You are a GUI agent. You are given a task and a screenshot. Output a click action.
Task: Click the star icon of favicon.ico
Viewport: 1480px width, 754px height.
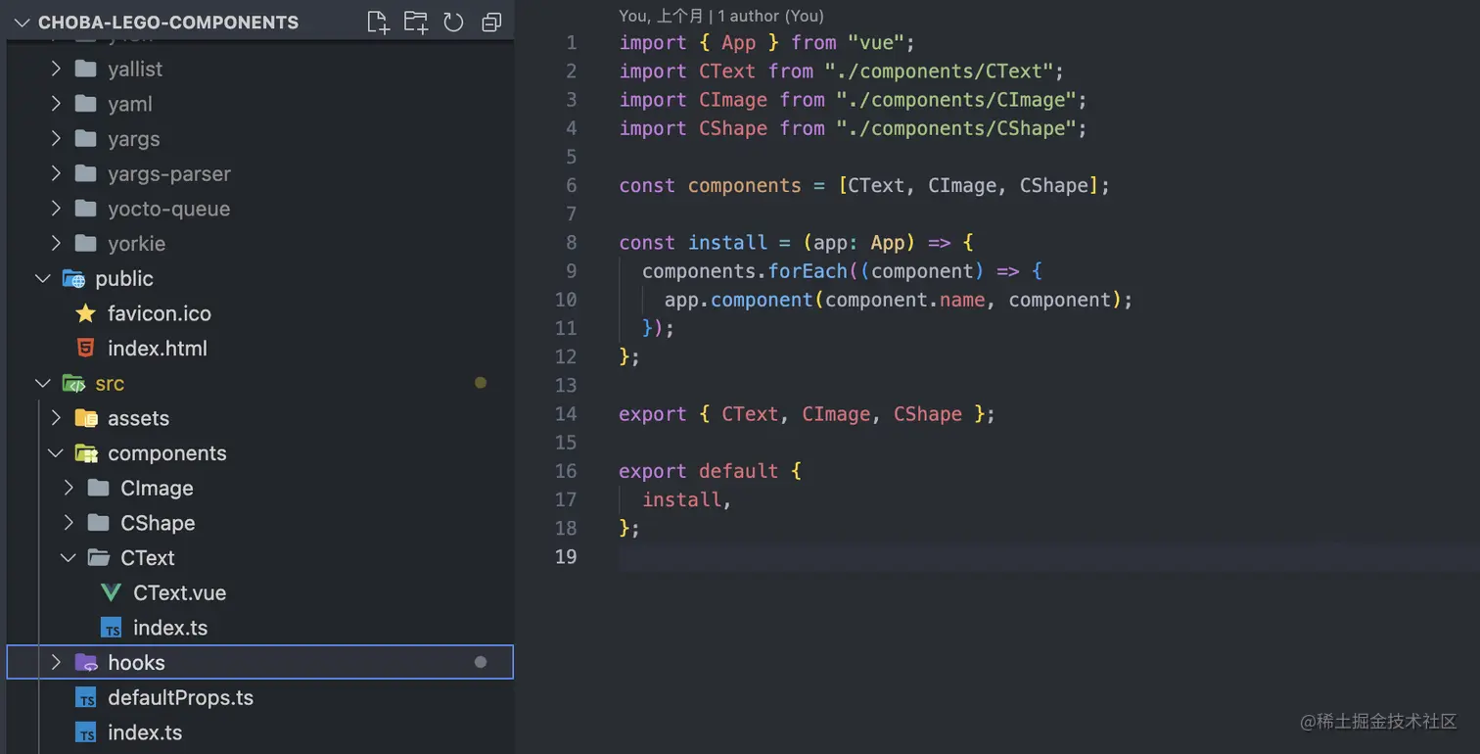coord(86,313)
